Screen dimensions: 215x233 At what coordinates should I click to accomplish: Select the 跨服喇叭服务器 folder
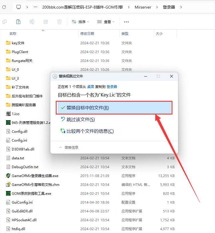tap(21, 105)
